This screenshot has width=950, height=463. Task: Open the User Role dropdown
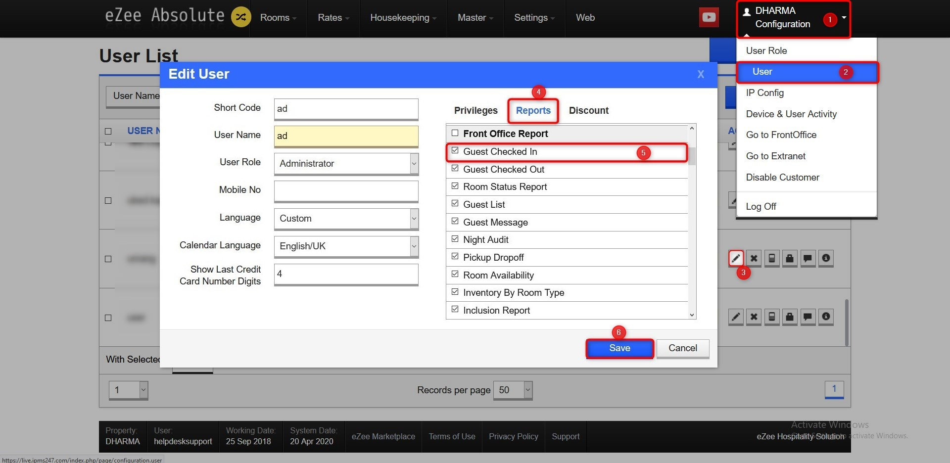(x=346, y=164)
